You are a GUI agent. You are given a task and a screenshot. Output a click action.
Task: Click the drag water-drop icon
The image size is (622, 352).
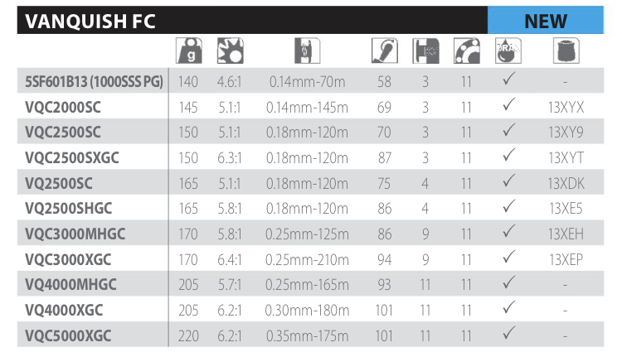tap(508, 51)
